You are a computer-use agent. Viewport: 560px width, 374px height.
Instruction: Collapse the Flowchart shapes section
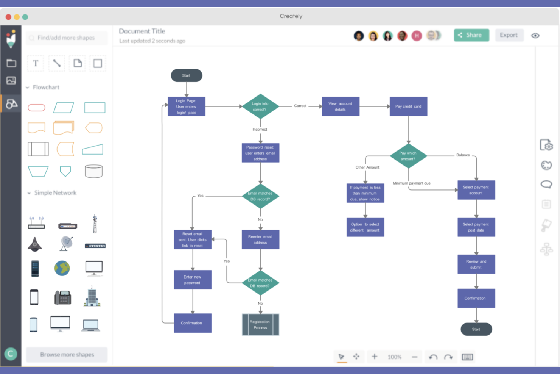(x=28, y=88)
